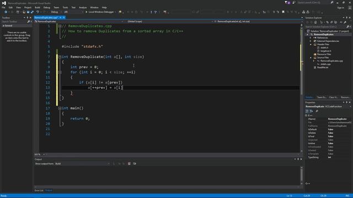Screen dimensions: 353x198
Task: Select stdafx.cpp in Solution Explorer
Action: click(325, 64)
